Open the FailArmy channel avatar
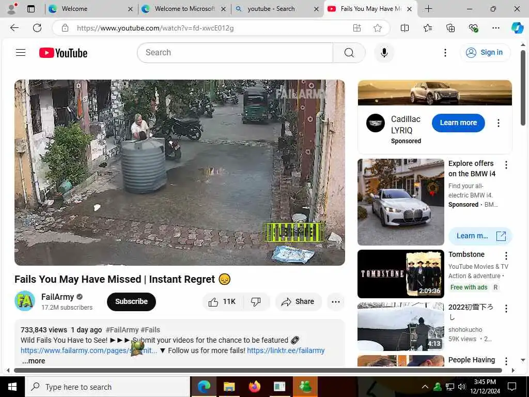 [x=25, y=301]
